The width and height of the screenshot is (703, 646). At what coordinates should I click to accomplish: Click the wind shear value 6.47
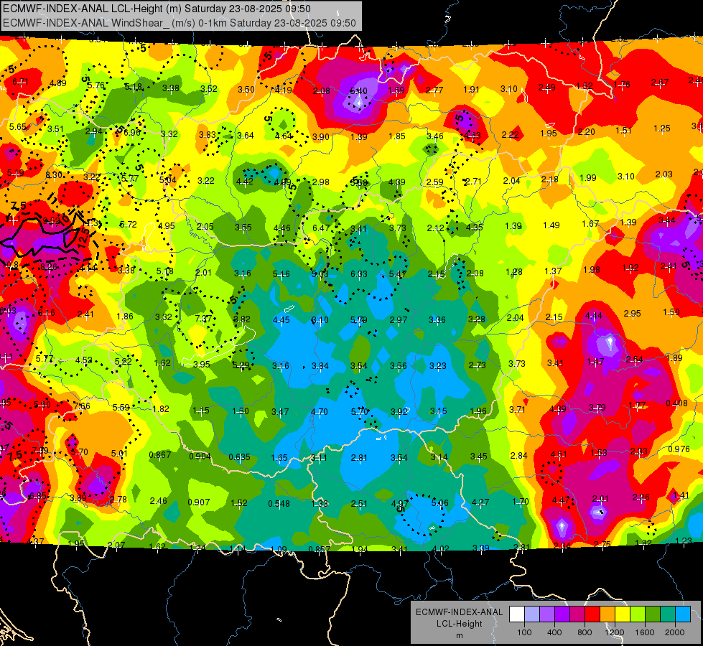click(321, 228)
